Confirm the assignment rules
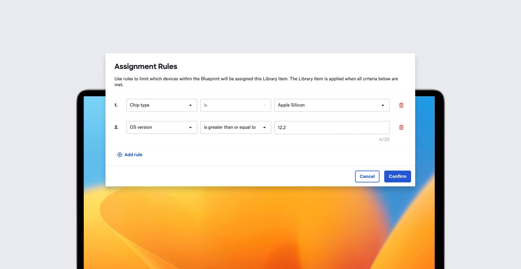 [x=397, y=176]
